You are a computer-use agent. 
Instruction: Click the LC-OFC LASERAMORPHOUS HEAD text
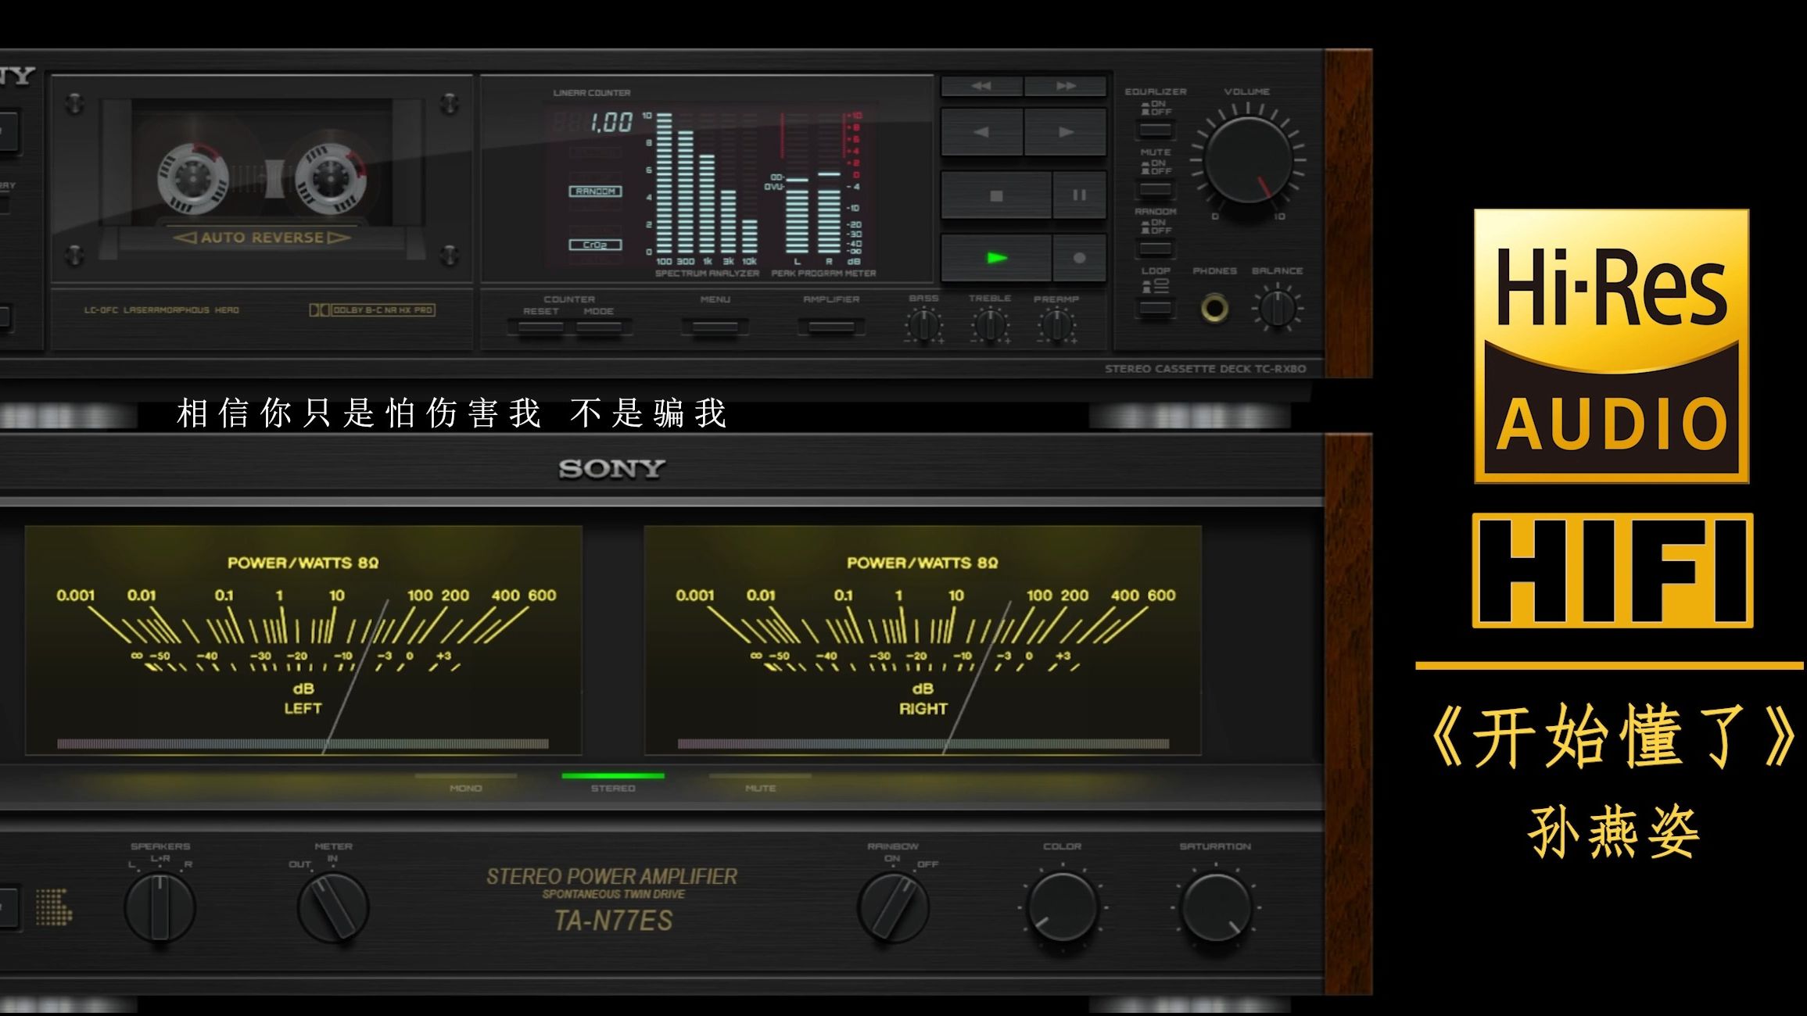coord(162,310)
